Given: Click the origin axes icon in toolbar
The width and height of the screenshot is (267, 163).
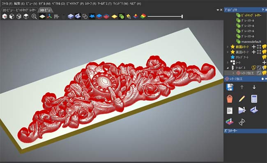Looking at the screenshot, I should pyautogui.click(x=49, y=16).
